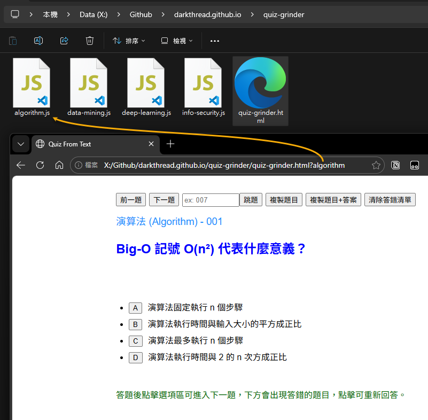Viewport: 428px width, 420px height.
Task: Add page to favorites with star
Action: (x=376, y=165)
